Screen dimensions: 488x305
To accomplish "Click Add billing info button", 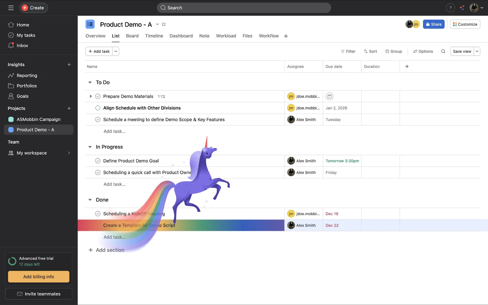I will click(39, 277).
